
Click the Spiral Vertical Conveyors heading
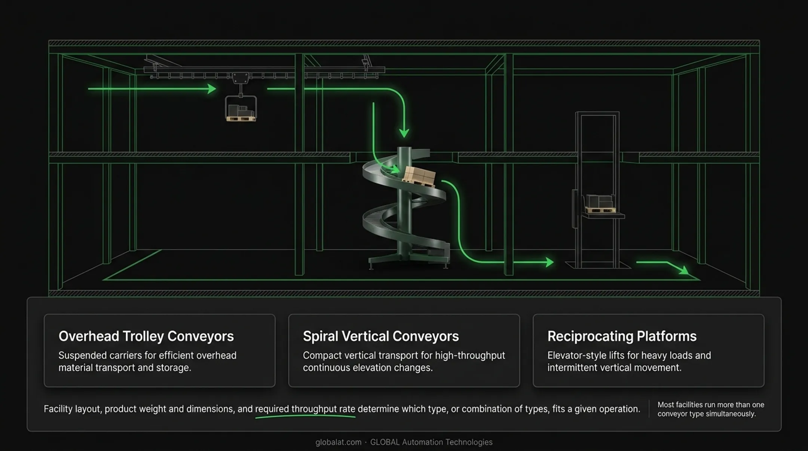(381, 336)
